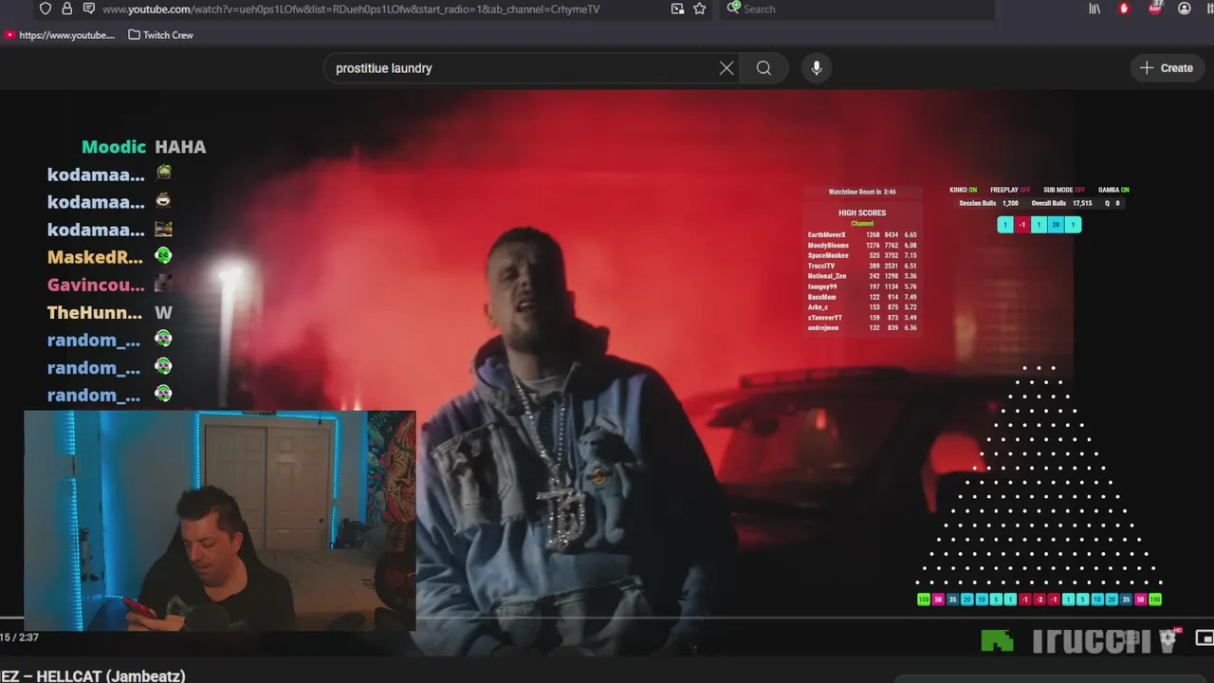Image resolution: width=1214 pixels, height=683 pixels.
Task: Click the Arke_c high score row
Action: (x=862, y=307)
